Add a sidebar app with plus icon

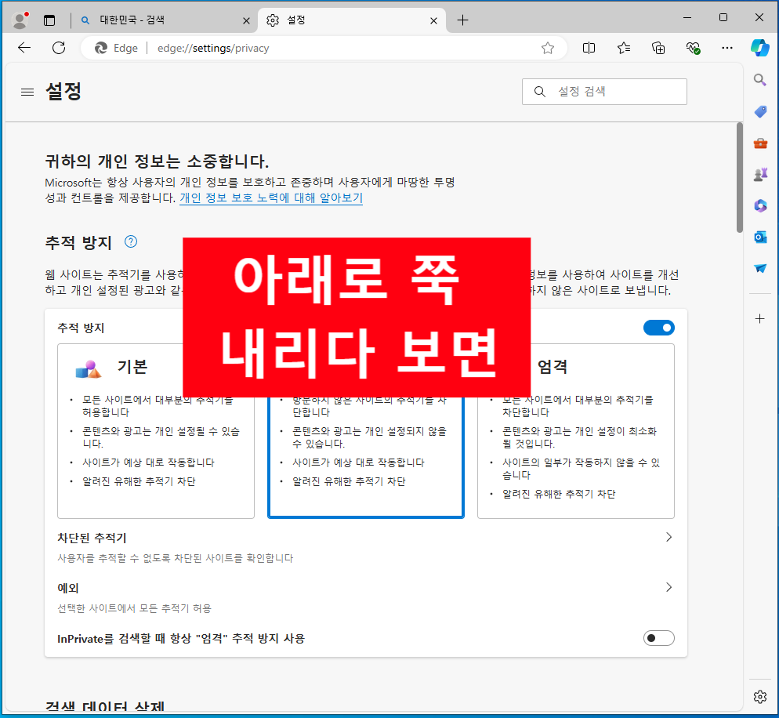(759, 318)
